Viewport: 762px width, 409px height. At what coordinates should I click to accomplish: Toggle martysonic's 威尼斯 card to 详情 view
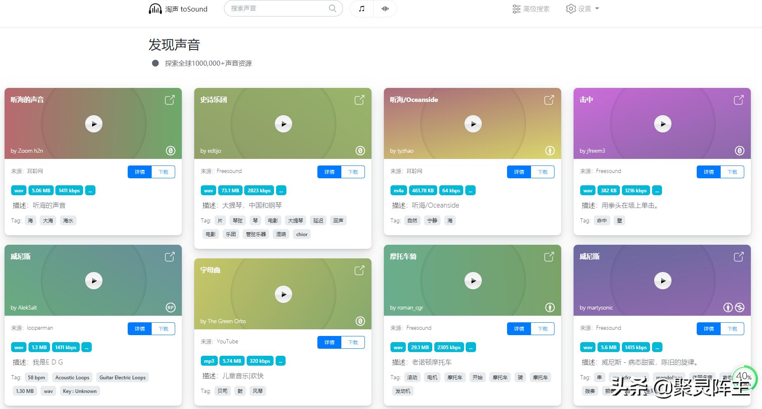click(708, 329)
